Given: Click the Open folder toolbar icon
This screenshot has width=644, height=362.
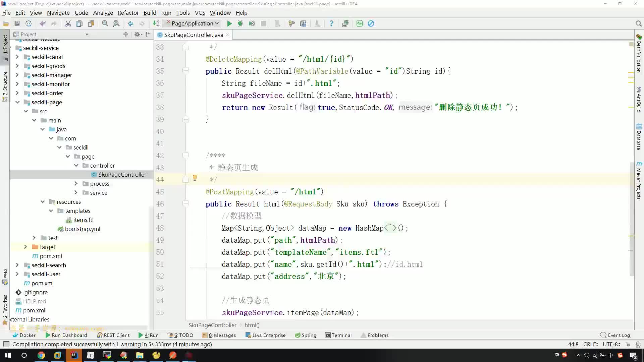Looking at the screenshot, I should pos(6,23).
